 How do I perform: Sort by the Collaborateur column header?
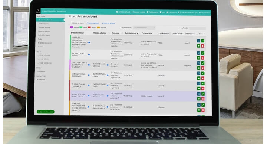pos(164,34)
